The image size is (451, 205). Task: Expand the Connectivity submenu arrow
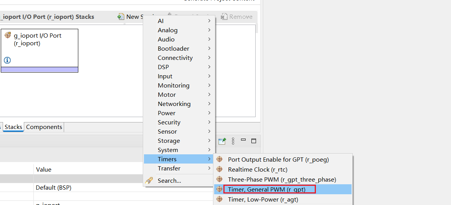(210, 58)
